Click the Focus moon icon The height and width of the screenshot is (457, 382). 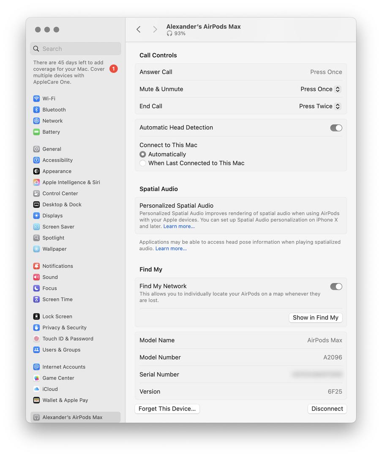point(36,288)
